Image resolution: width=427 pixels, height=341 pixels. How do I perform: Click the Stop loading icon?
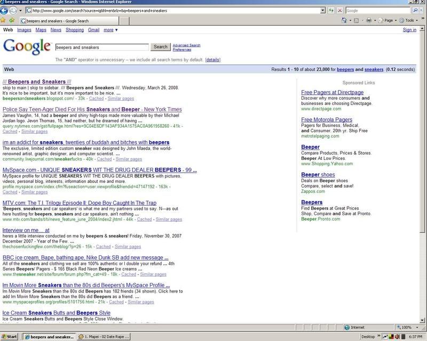[340, 10]
